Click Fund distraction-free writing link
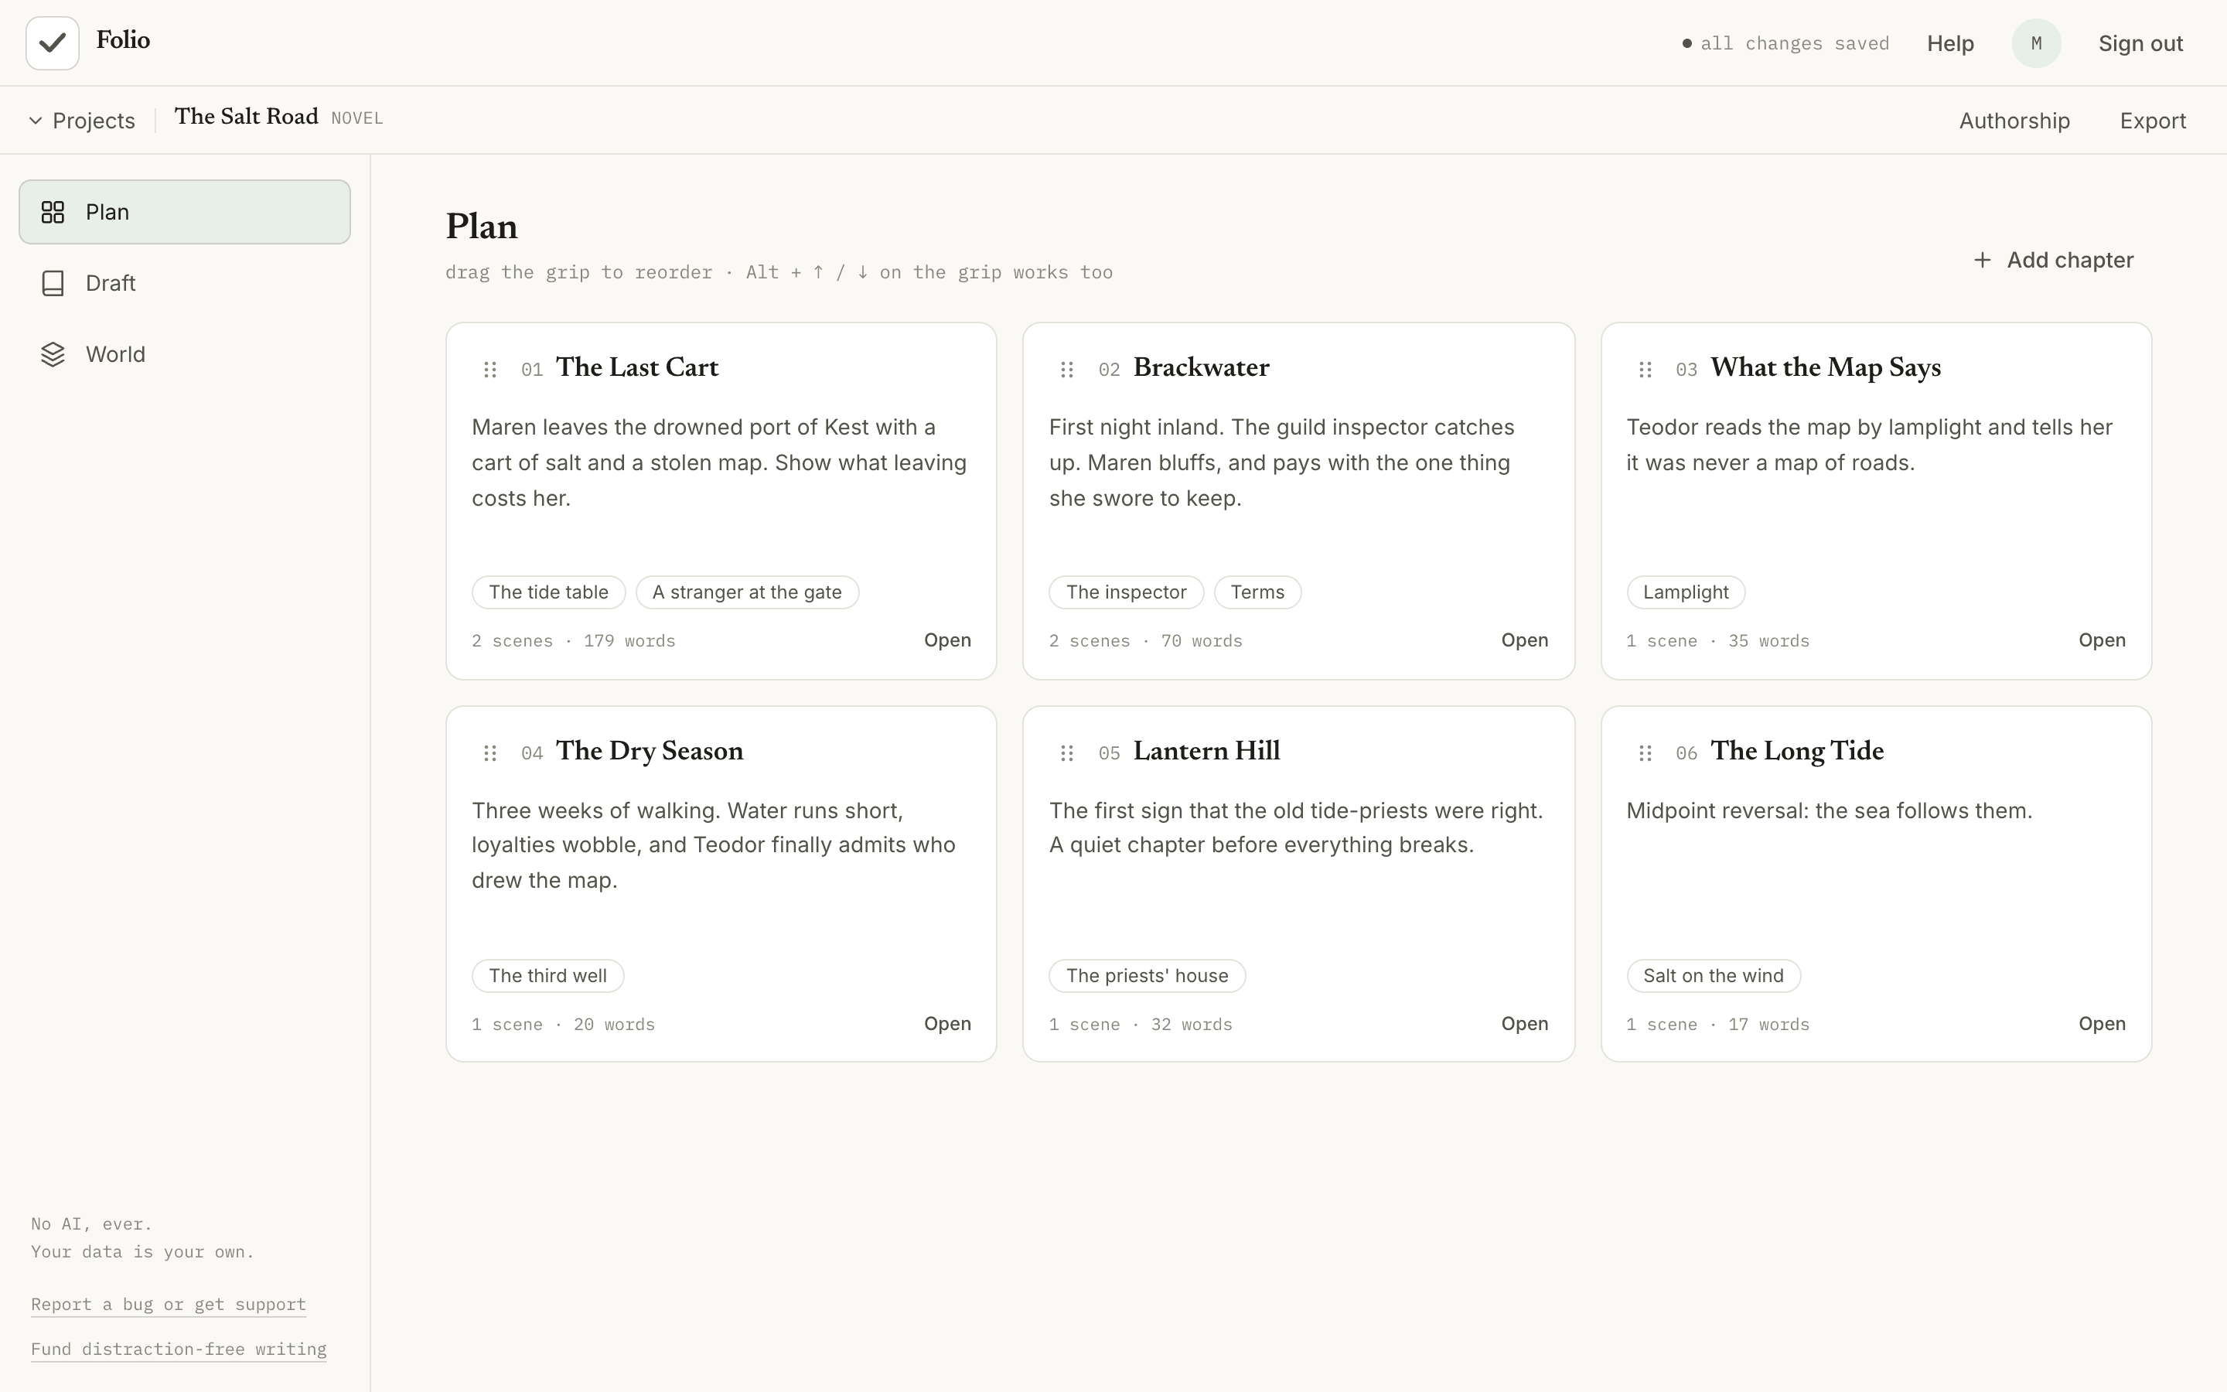This screenshot has height=1392, width=2227. point(179,1349)
